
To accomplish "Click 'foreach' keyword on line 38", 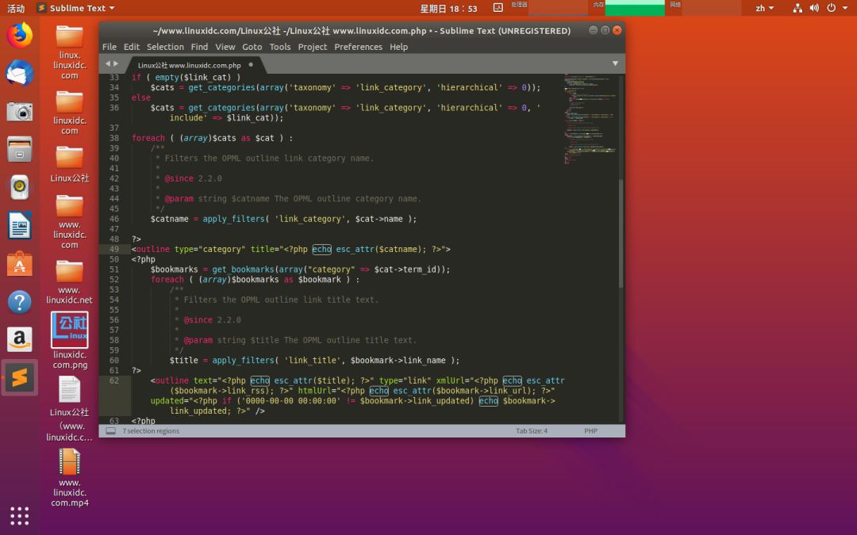I will 148,138.
